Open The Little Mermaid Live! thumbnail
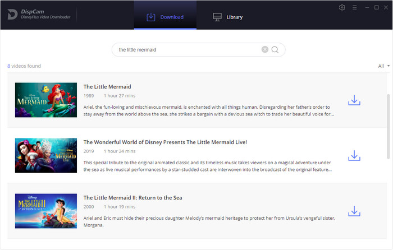This screenshot has width=393, height=250. (x=45, y=155)
